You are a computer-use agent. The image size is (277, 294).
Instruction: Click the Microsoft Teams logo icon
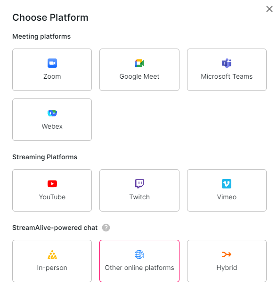pyautogui.click(x=227, y=63)
